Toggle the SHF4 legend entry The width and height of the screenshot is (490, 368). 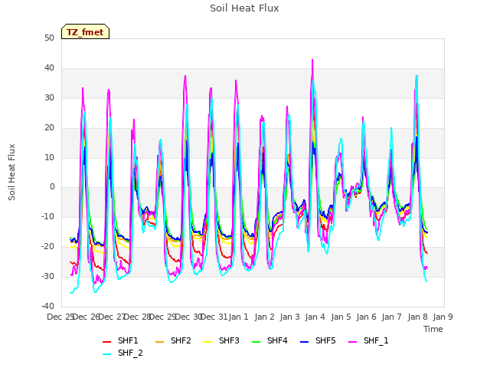269,340
